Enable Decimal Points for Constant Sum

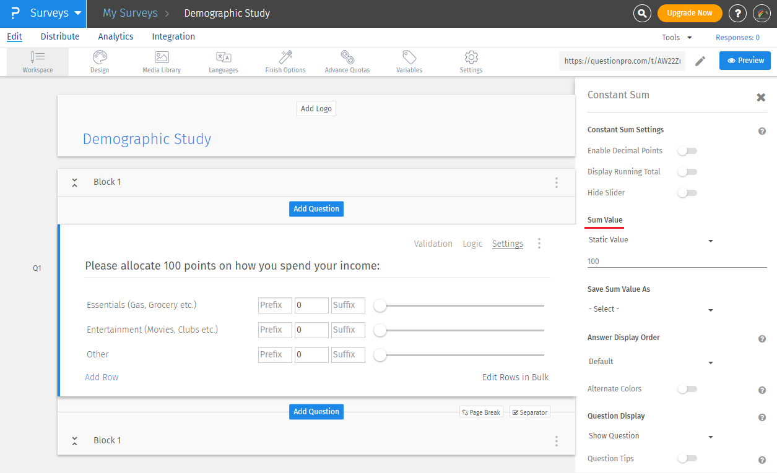[687, 150]
